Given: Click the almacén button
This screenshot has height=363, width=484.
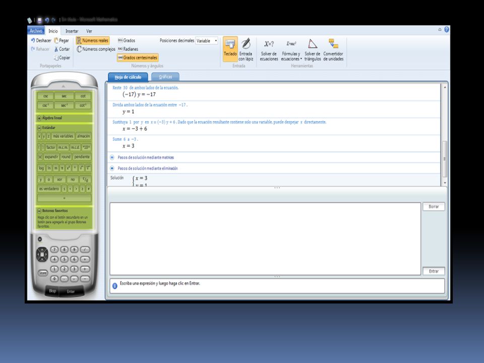Looking at the screenshot, I should (83, 136).
